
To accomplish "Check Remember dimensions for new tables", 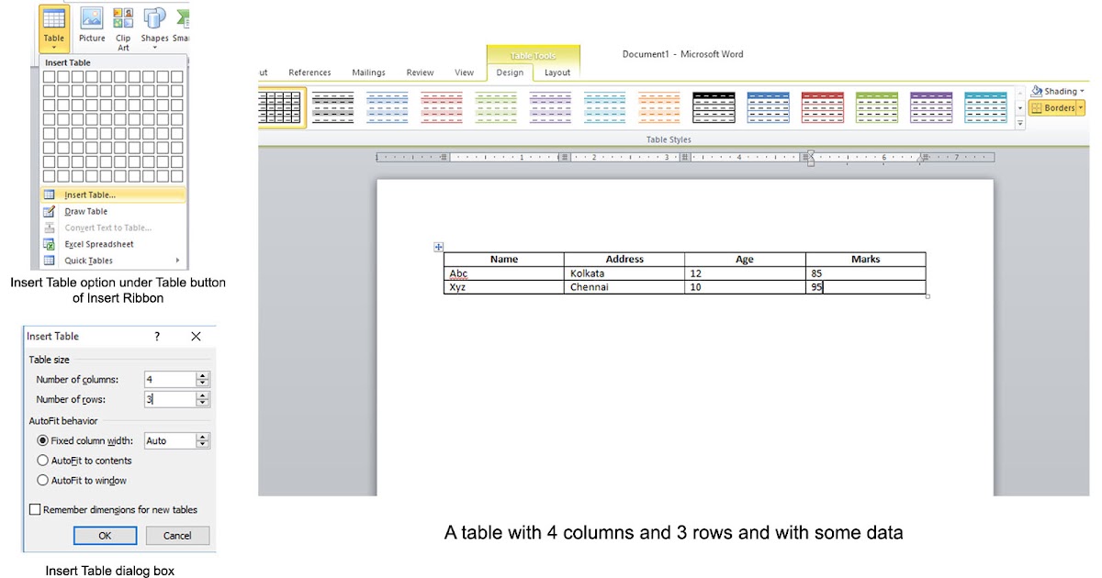I will click(x=35, y=509).
